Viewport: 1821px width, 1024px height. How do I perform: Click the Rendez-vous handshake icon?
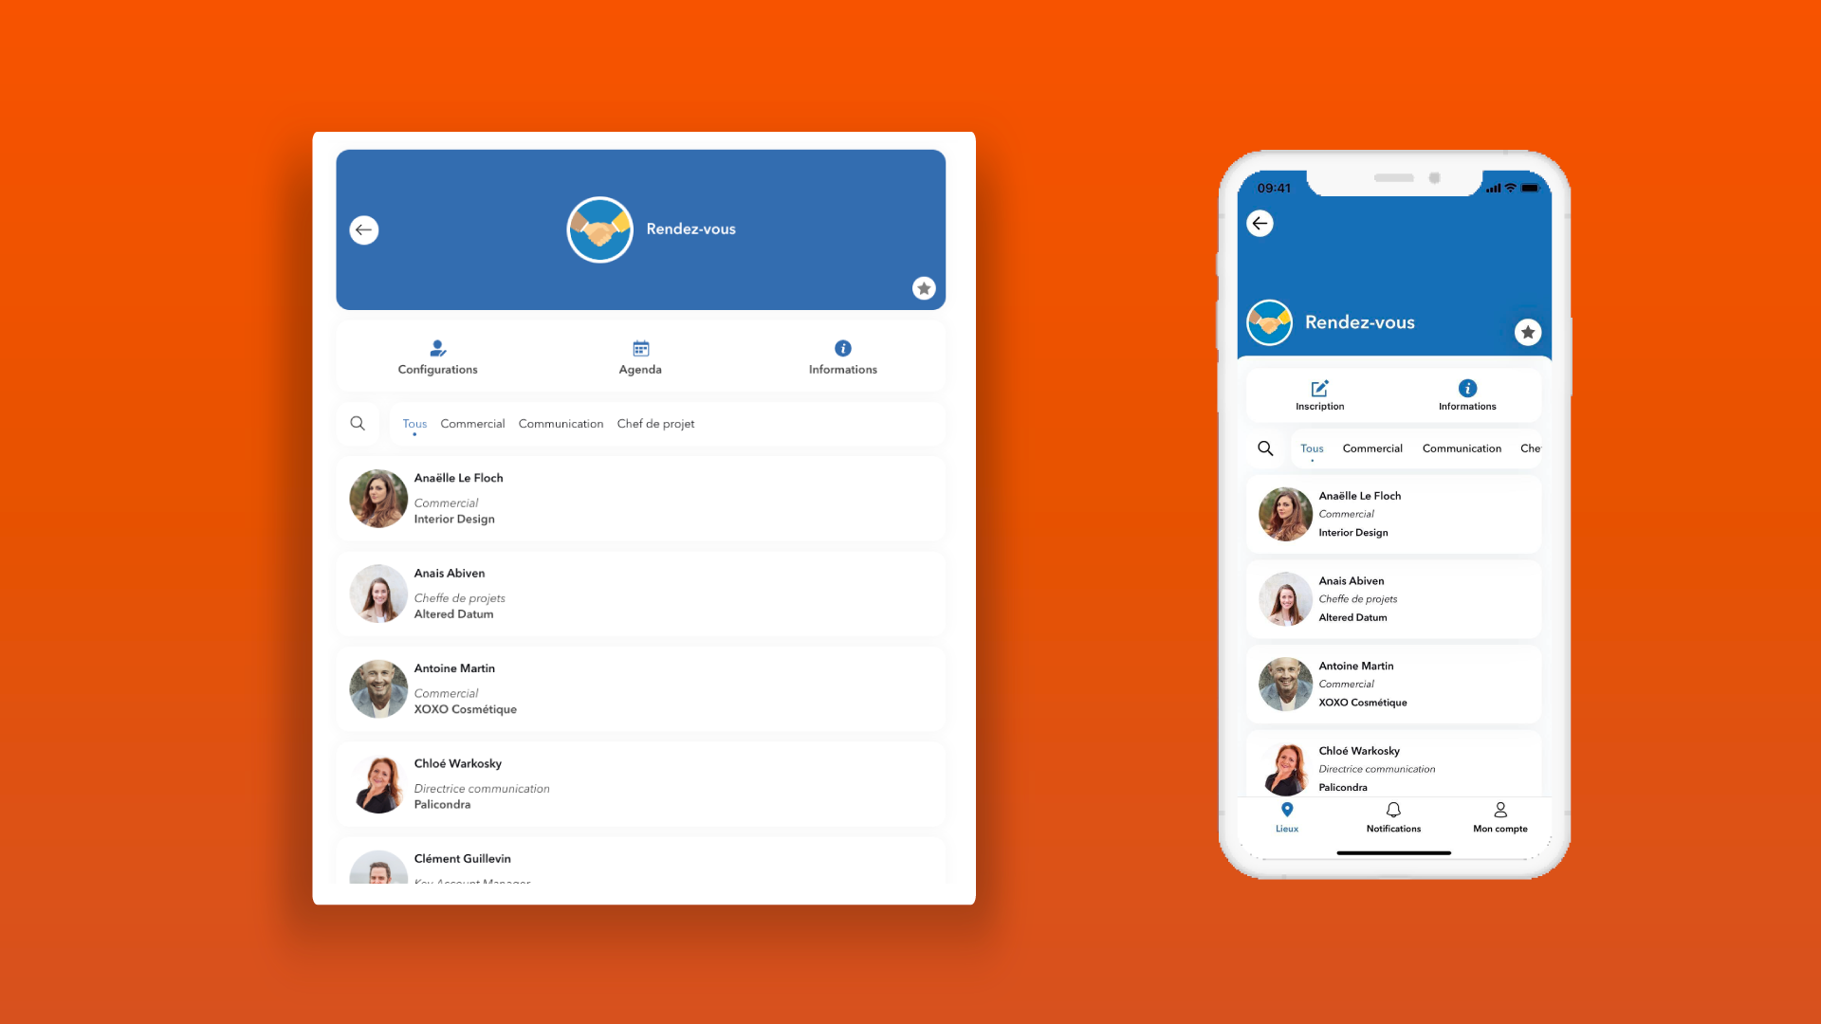tap(598, 228)
